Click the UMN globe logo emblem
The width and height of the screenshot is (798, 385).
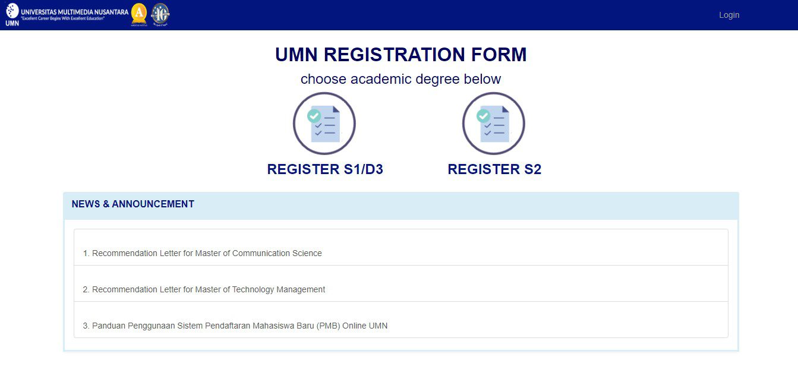[12, 10]
